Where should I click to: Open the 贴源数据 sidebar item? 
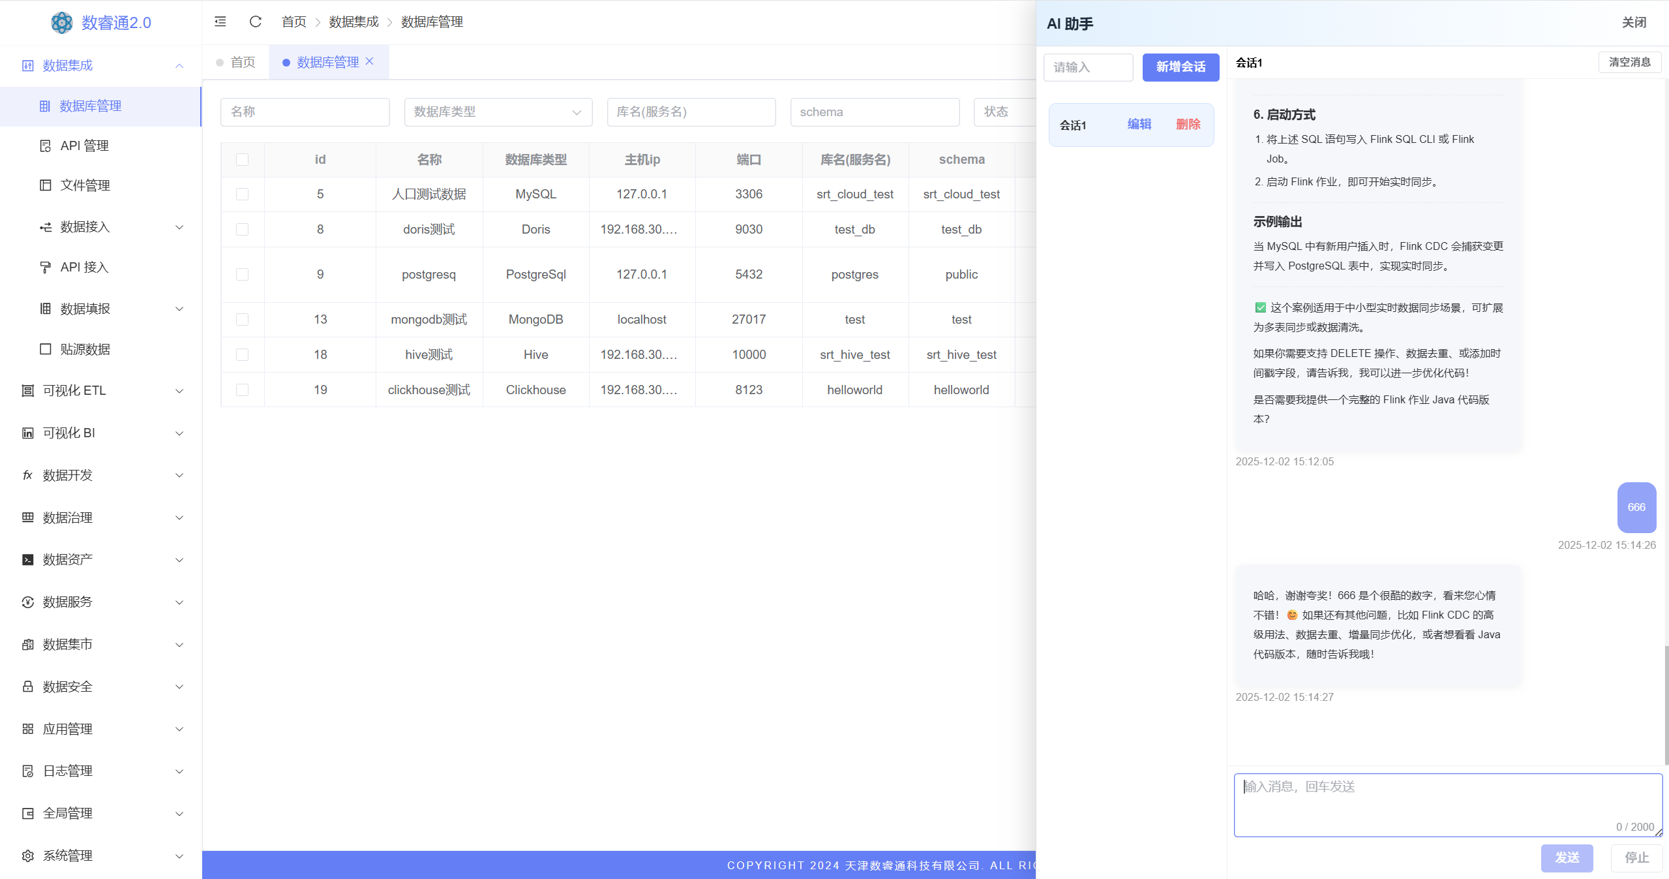click(85, 349)
